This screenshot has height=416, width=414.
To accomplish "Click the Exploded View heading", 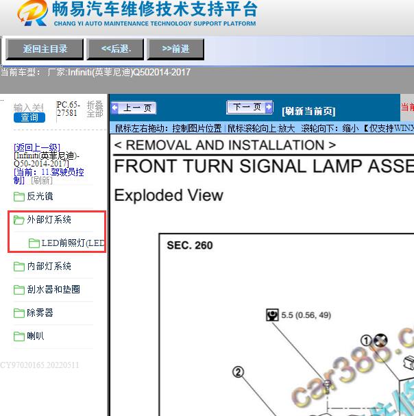I will (169, 195).
